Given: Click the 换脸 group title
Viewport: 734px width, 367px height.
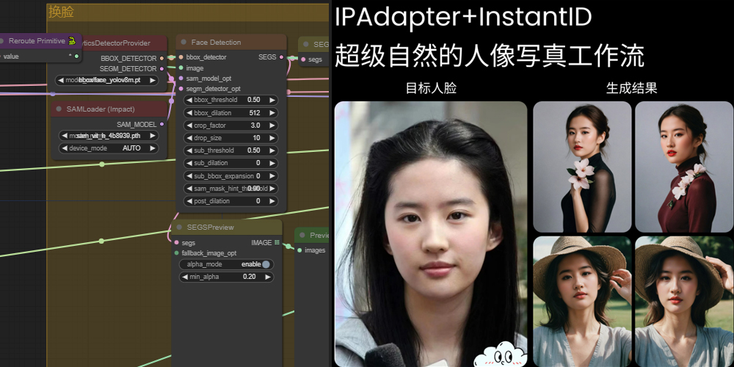Looking at the screenshot, I should [x=62, y=12].
